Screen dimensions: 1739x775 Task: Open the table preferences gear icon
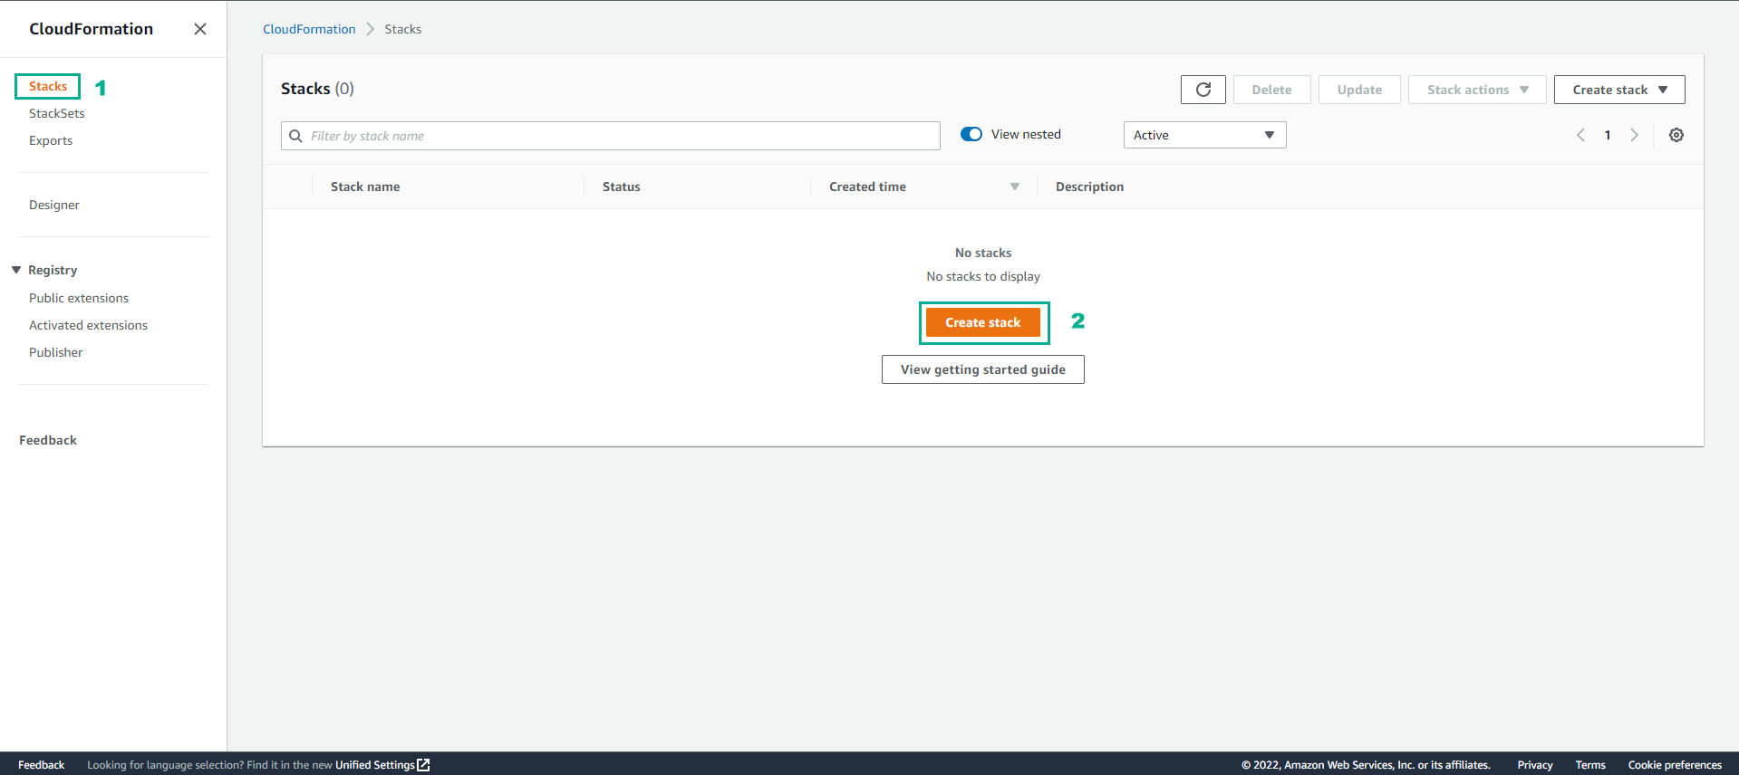coord(1676,135)
